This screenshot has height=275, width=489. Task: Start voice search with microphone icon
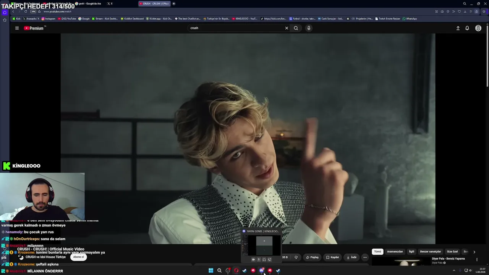click(x=309, y=28)
